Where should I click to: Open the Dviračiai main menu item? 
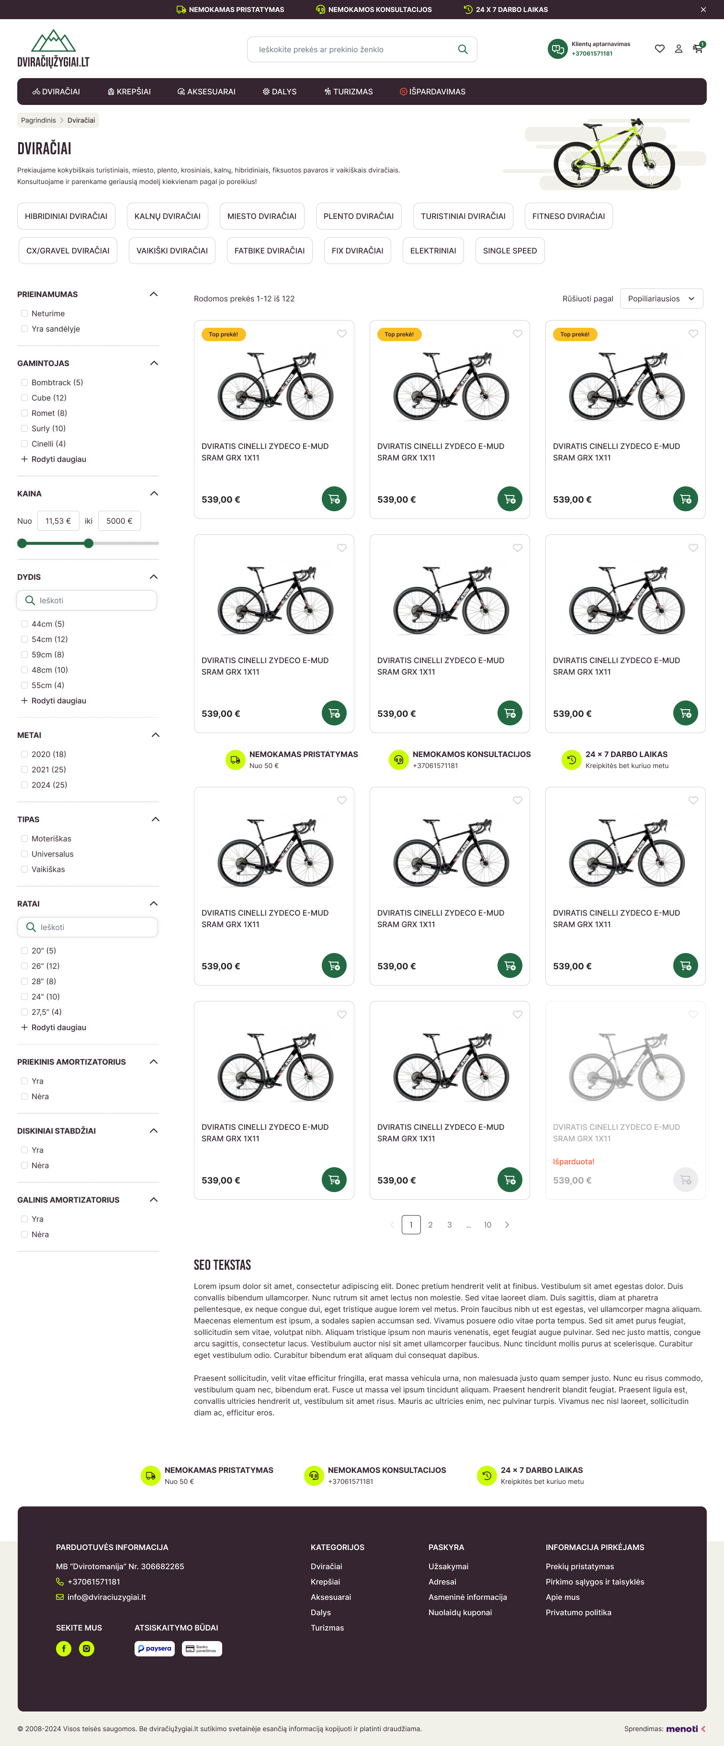[x=56, y=92]
